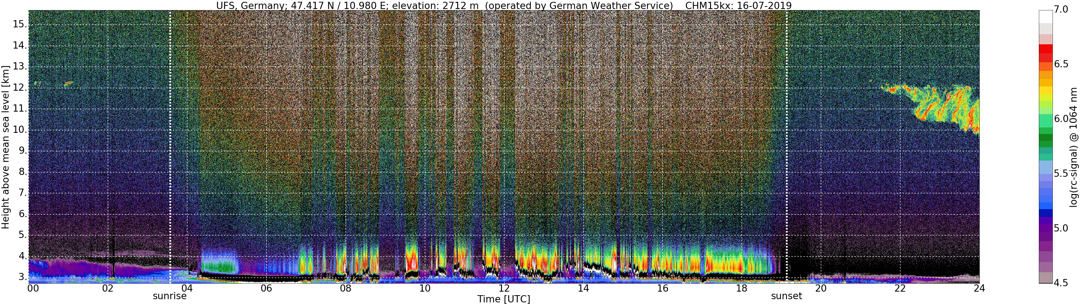Click the x-axis tick label '04'
Image resolution: width=1081 pixels, height=306 pixels.
(x=187, y=288)
